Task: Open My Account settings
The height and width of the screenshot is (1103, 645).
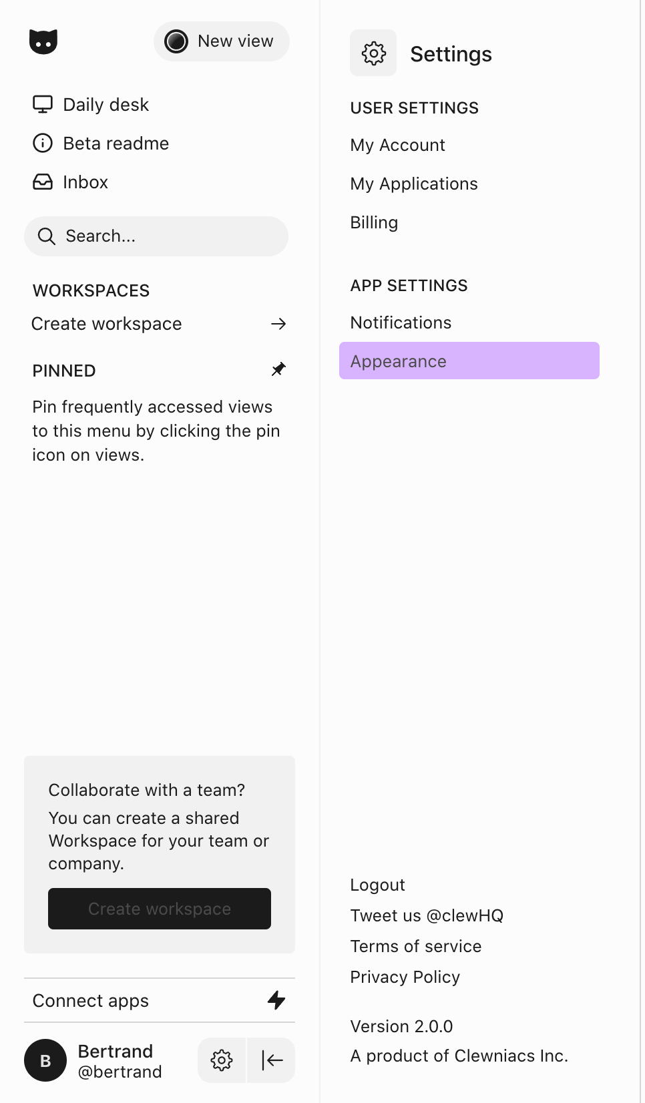Action: (397, 145)
